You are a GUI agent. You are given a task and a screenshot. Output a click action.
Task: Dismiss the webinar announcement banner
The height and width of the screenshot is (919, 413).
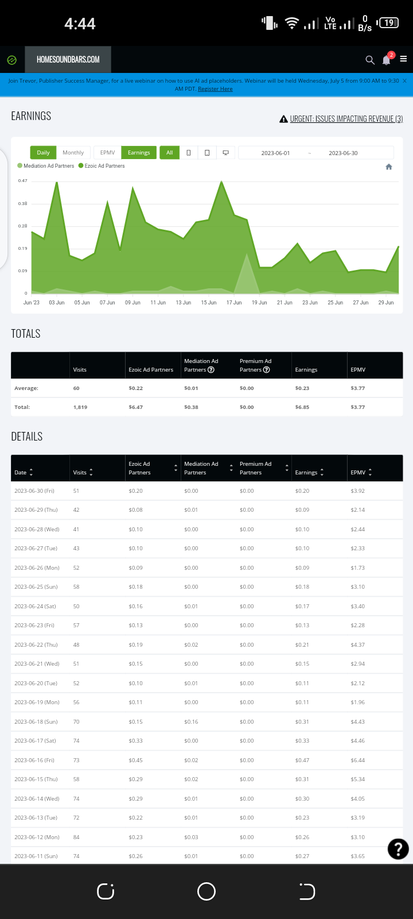click(404, 81)
